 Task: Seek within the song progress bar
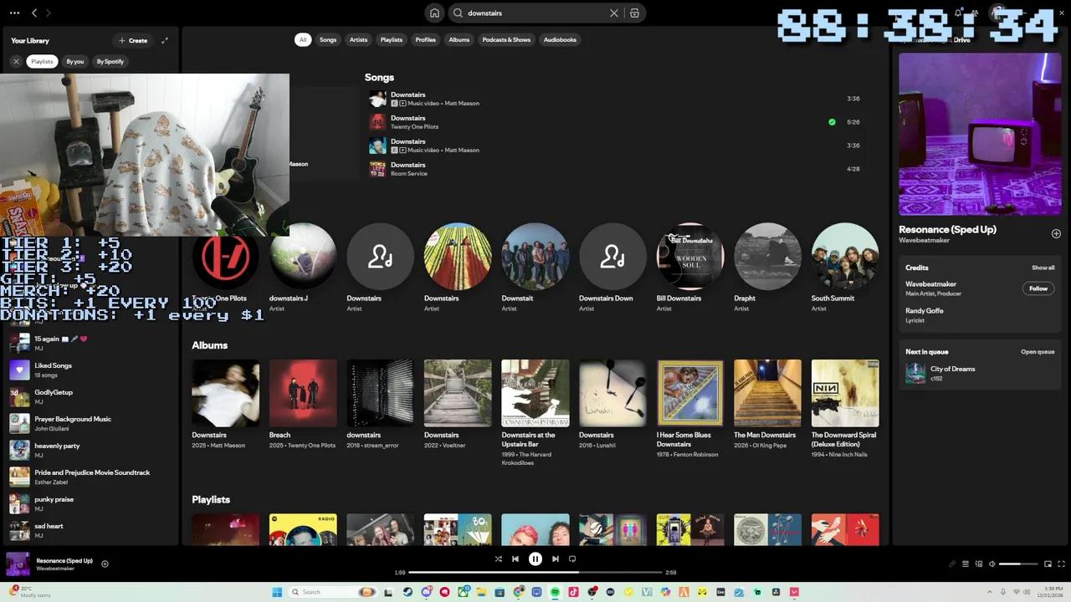(x=535, y=573)
